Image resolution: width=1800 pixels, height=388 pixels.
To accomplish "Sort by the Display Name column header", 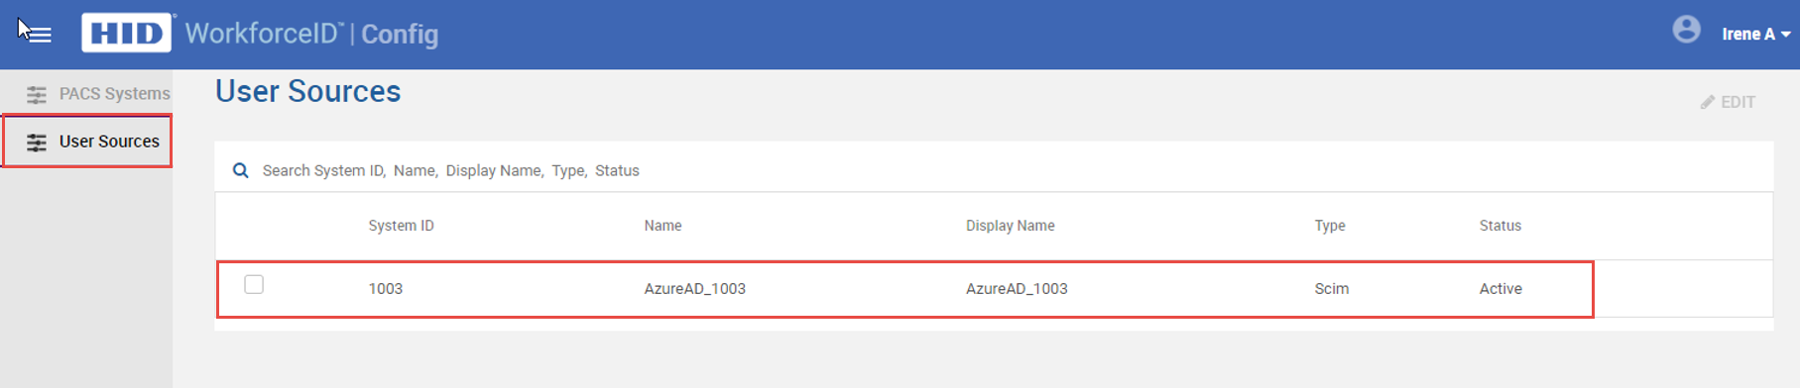I will pyautogui.click(x=1010, y=226).
